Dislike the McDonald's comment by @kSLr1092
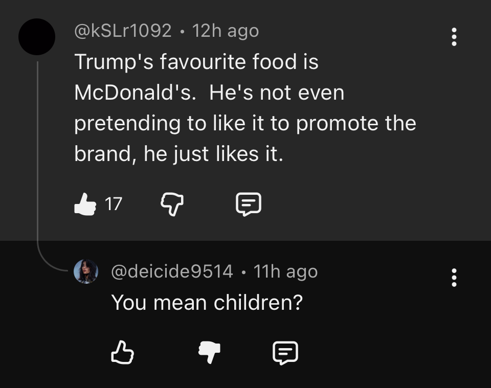491x388 pixels. click(x=172, y=204)
